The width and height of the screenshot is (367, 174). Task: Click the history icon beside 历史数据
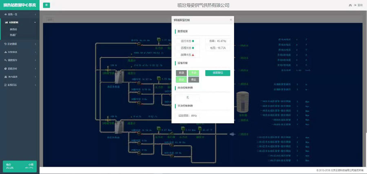tap(6, 44)
